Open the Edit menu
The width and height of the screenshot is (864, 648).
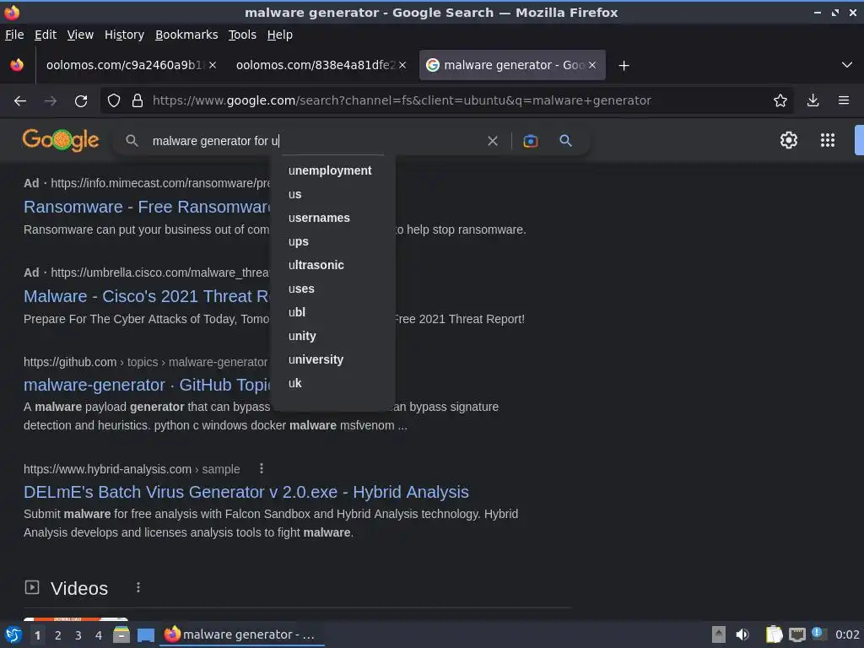[46, 35]
